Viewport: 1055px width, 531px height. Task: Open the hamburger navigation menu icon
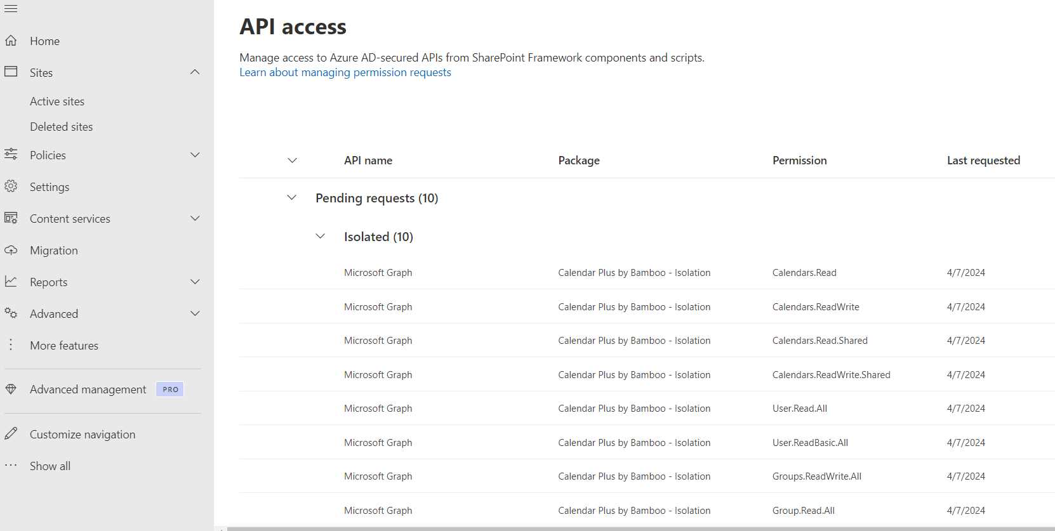click(x=11, y=9)
